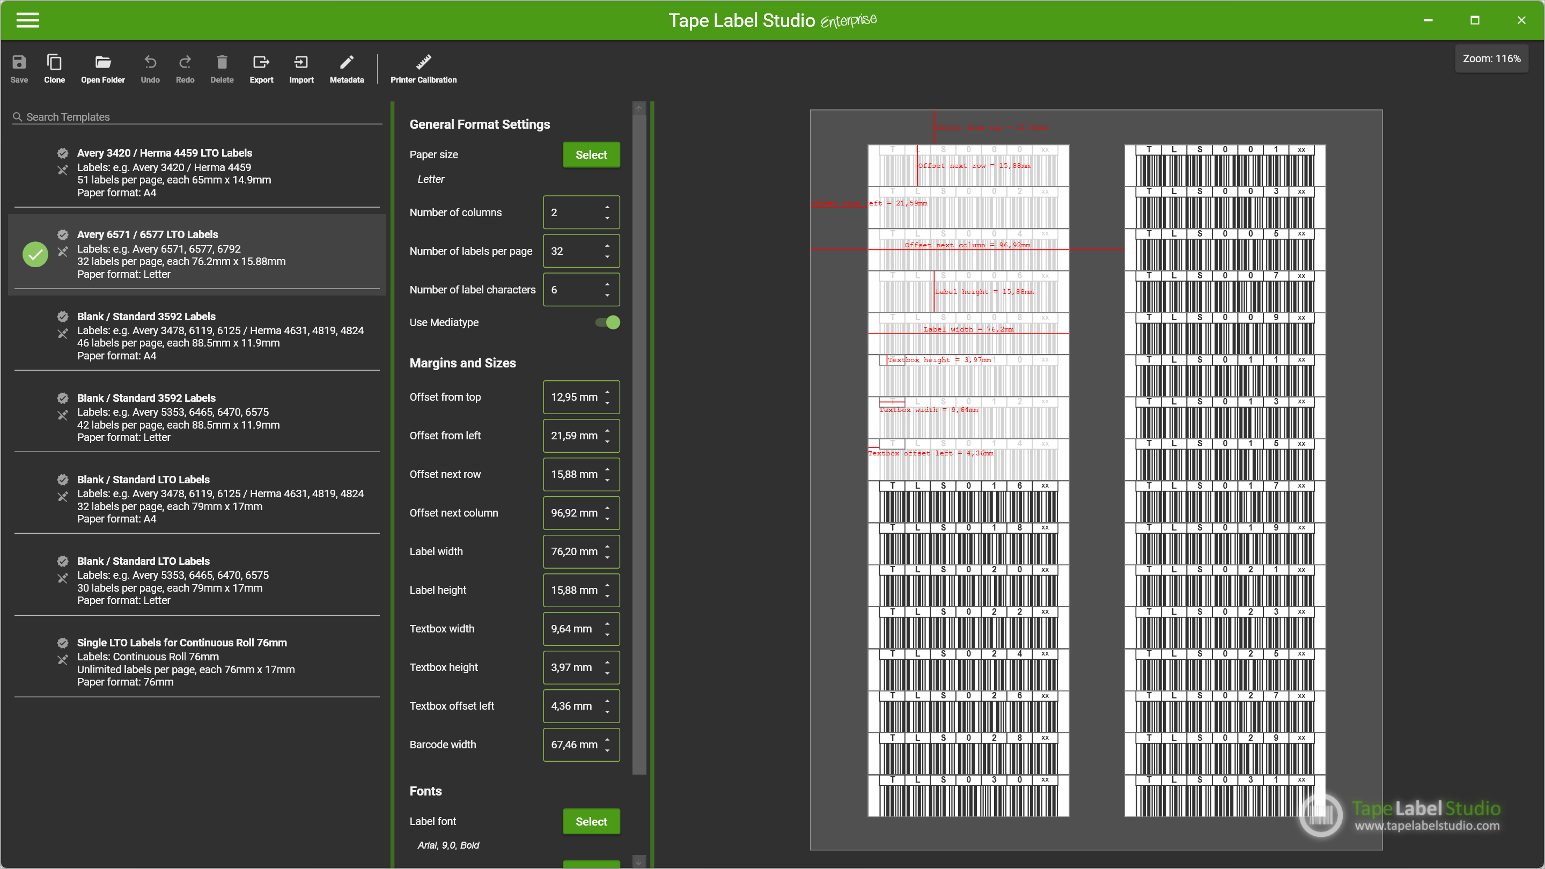Increase Offset next row value
The image size is (1545, 869).
[607, 469]
